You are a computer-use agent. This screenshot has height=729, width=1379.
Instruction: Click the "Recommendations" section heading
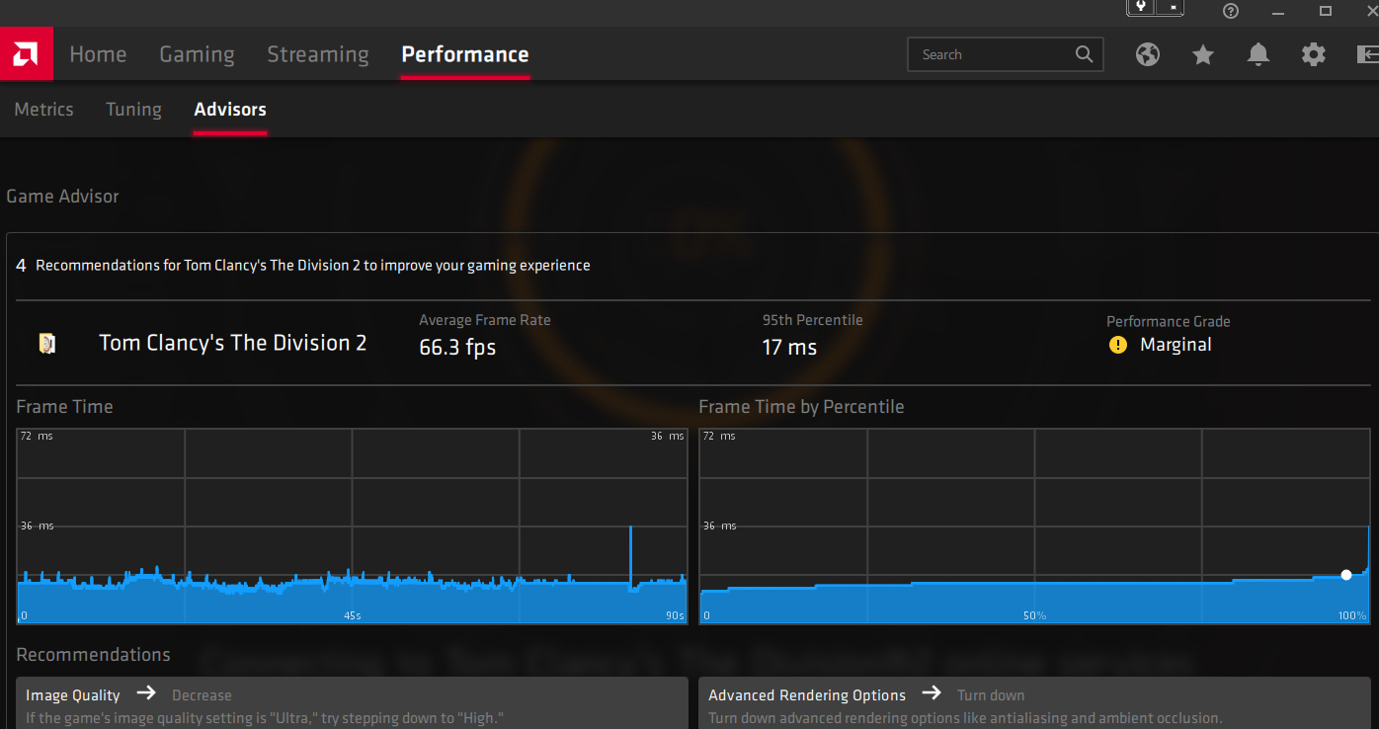click(x=94, y=655)
